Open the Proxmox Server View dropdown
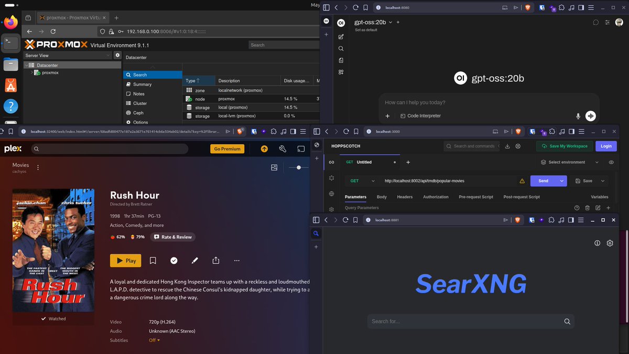The width and height of the screenshot is (629, 354). pos(68,55)
